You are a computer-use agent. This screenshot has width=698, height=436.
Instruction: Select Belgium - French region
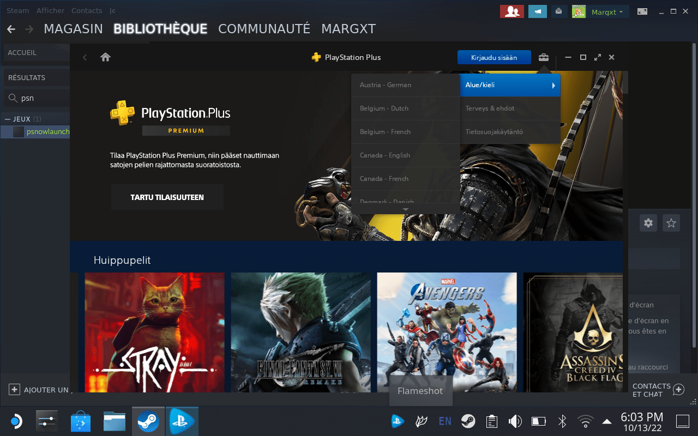[406, 132]
